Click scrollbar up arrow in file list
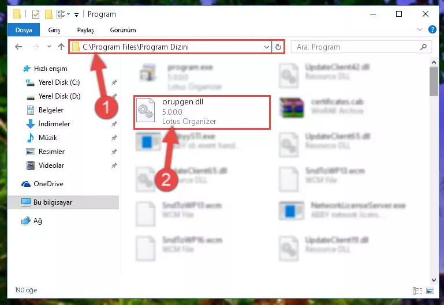This screenshot has height=305, width=444. [434, 62]
